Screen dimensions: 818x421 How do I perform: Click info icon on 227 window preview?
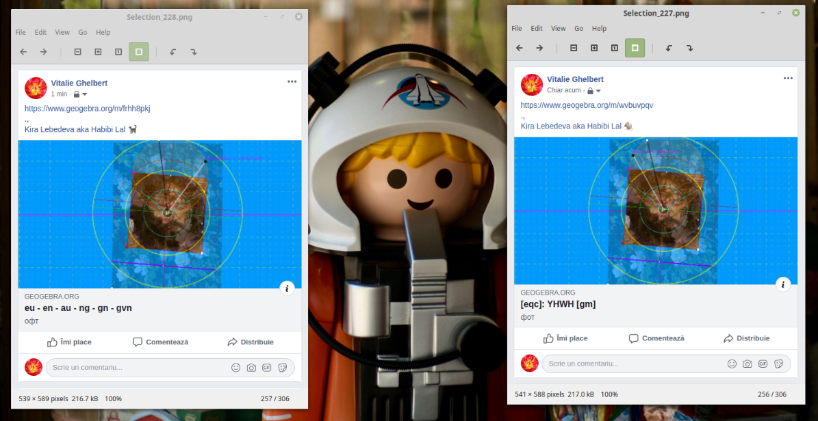783,284
